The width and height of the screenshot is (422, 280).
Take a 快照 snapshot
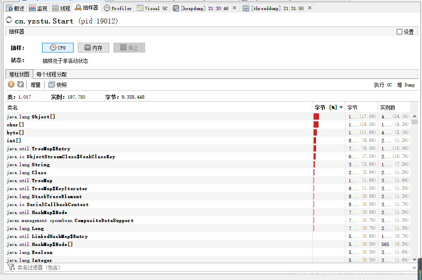click(57, 85)
